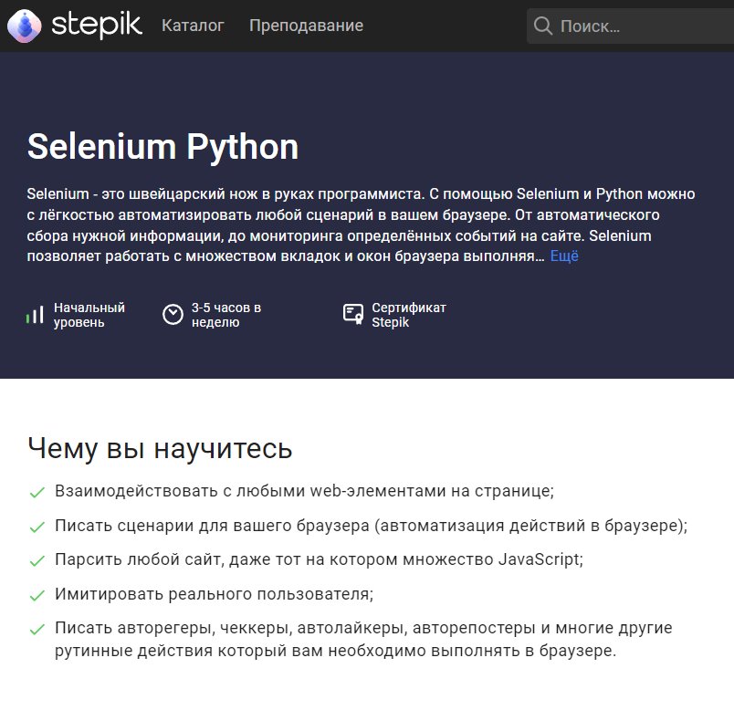
Task: Click the checkmark beside 'Взаимодействовать с любыми web-элементами'
Action: 37,493
